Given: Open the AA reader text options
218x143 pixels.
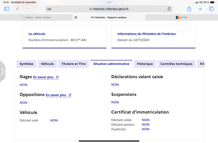Looking at the screenshot, I should (49, 9).
